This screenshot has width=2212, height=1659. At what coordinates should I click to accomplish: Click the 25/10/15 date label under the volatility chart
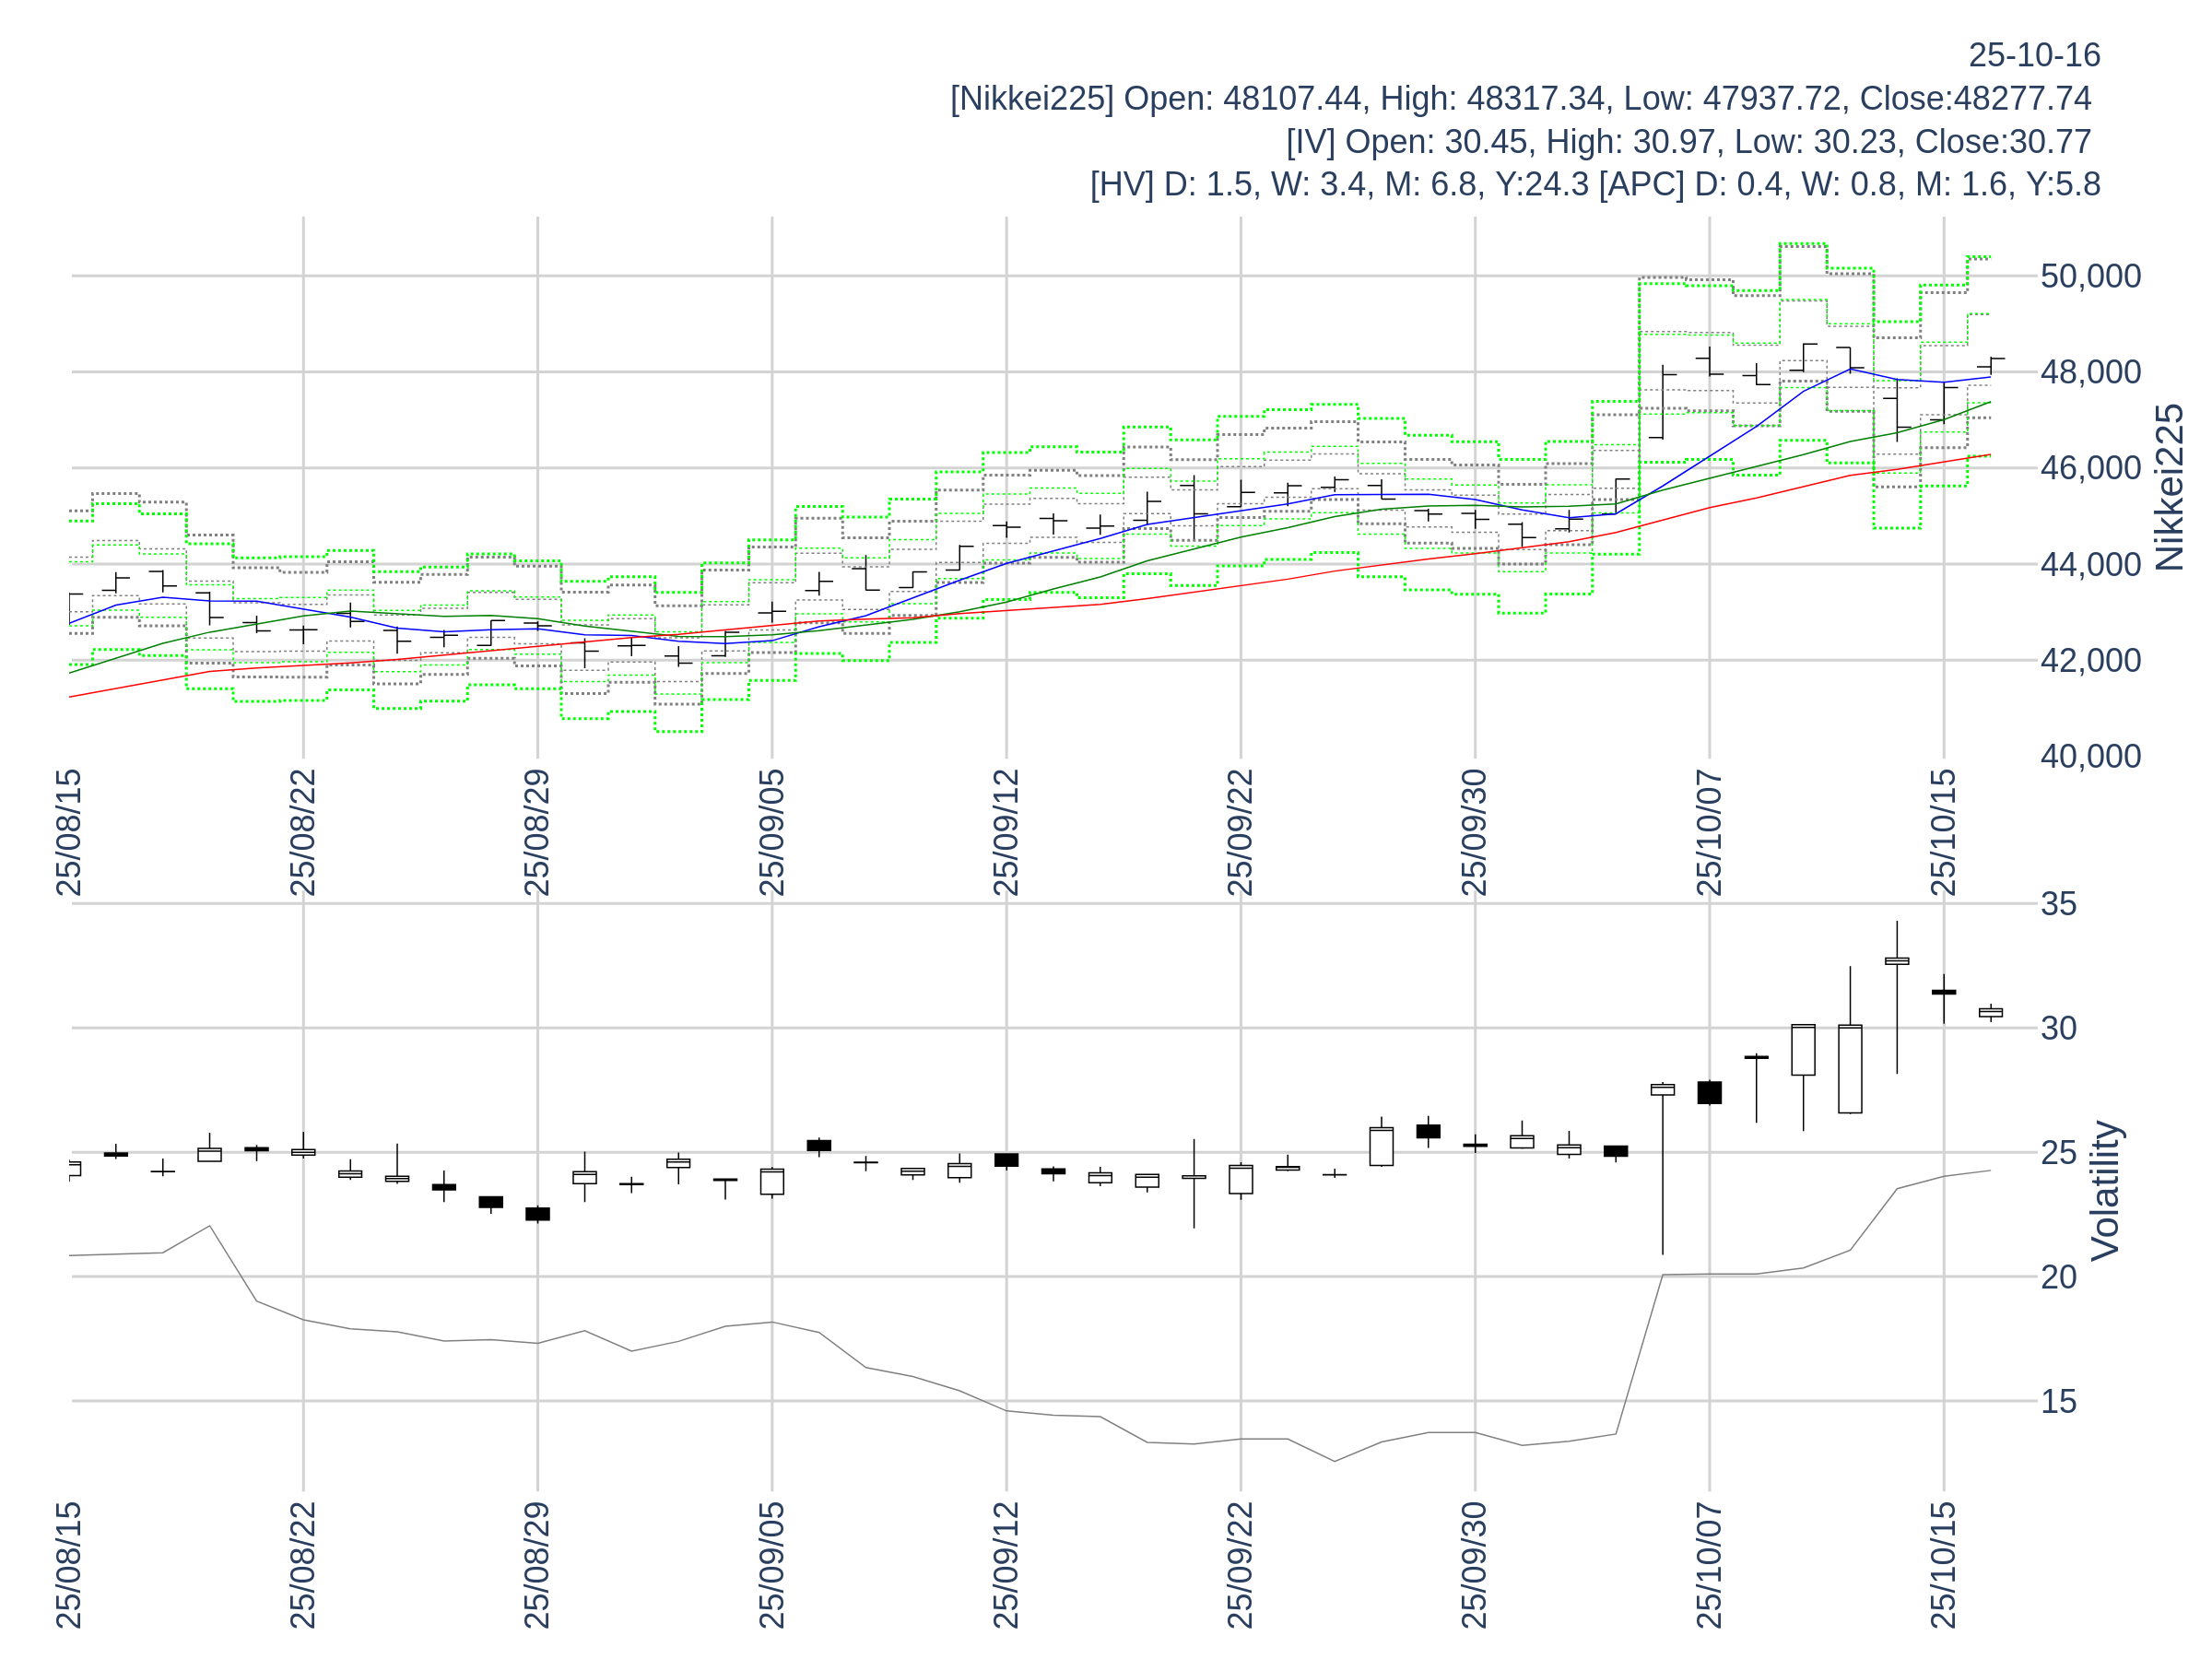1943,1565
